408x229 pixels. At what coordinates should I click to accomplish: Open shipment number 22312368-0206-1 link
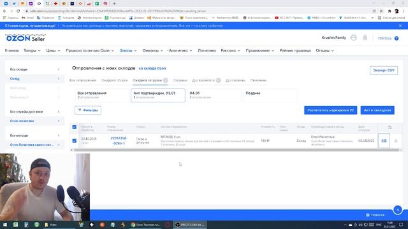[119, 141]
